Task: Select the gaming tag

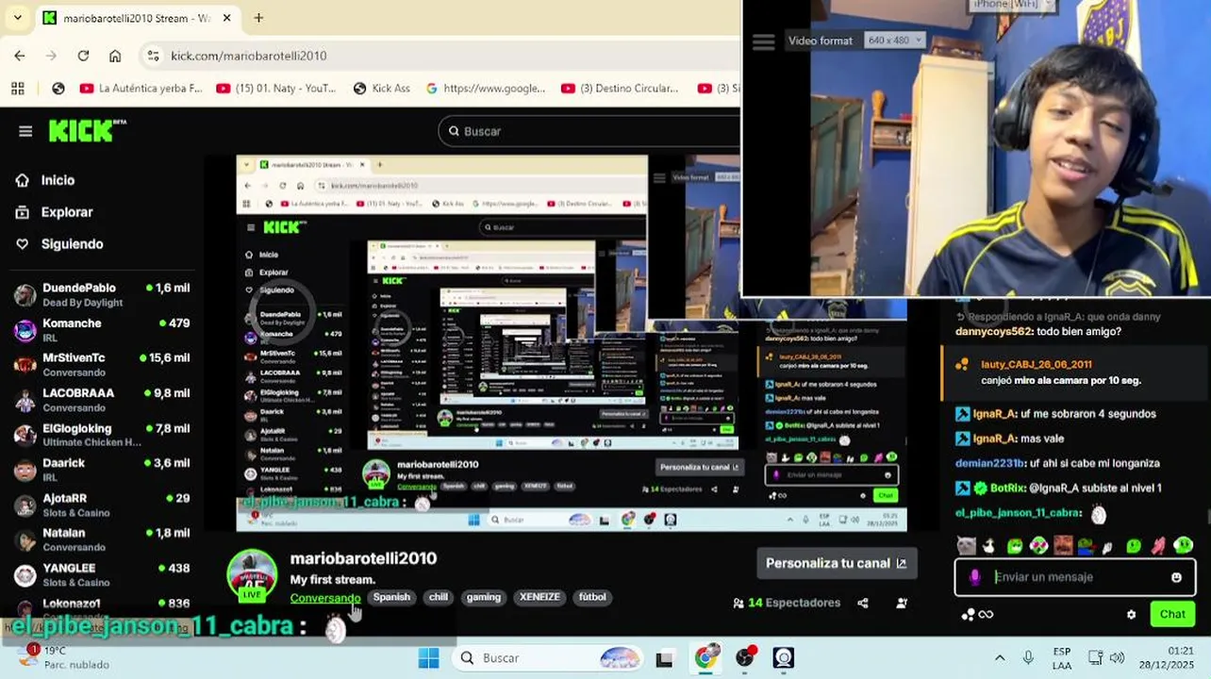Action: pos(484,597)
